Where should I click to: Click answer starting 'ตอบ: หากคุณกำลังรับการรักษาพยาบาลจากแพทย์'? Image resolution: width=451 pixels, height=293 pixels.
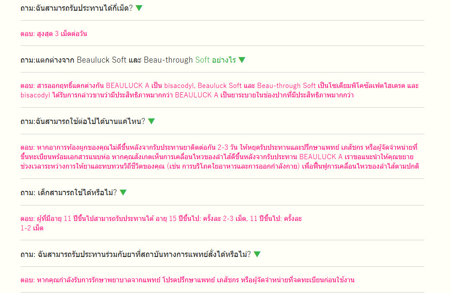pyautogui.click(x=187, y=280)
